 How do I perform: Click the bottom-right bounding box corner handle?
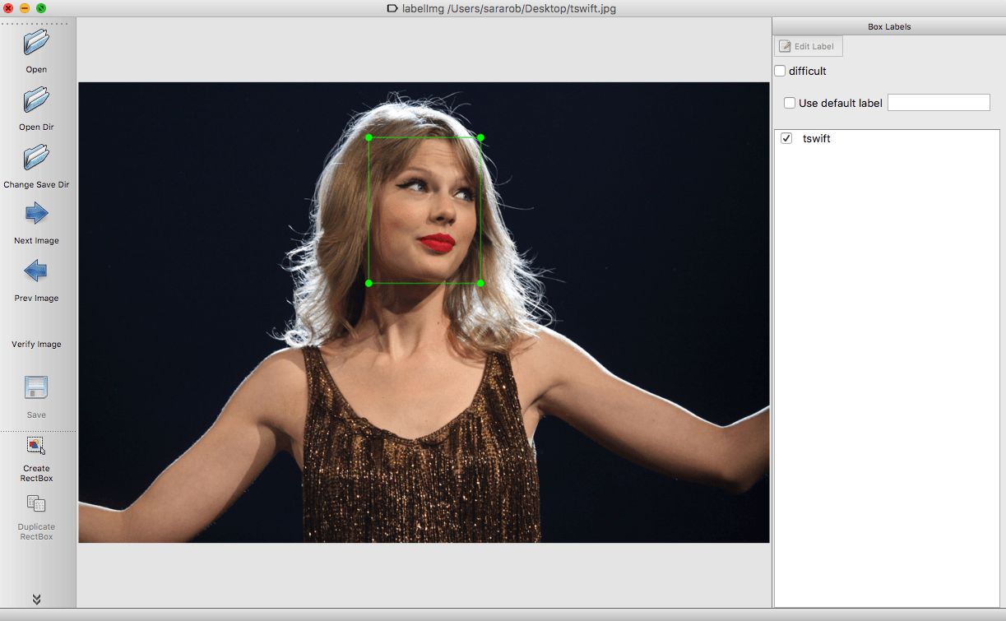480,283
